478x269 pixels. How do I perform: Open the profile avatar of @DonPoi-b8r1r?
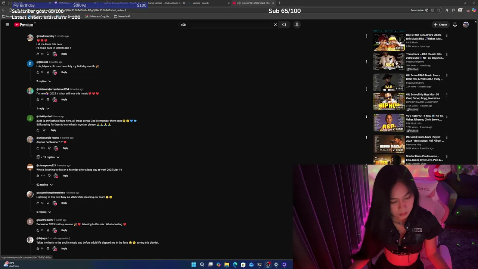click(x=30, y=222)
